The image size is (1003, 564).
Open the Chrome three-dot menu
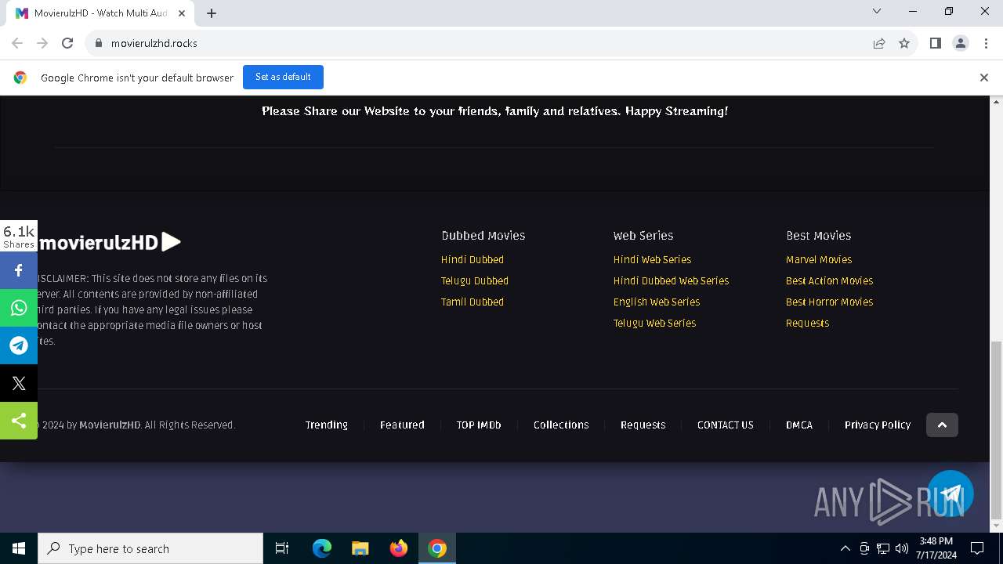click(x=985, y=43)
